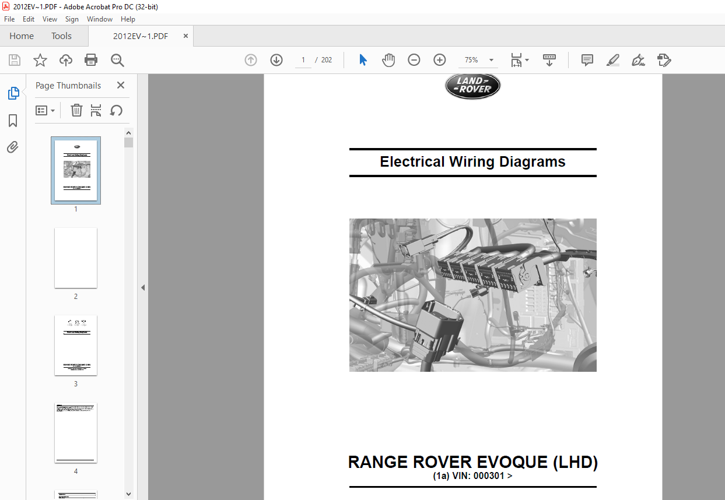
Task: Select page 3 thumbnail
Action: pyautogui.click(x=76, y=345)
